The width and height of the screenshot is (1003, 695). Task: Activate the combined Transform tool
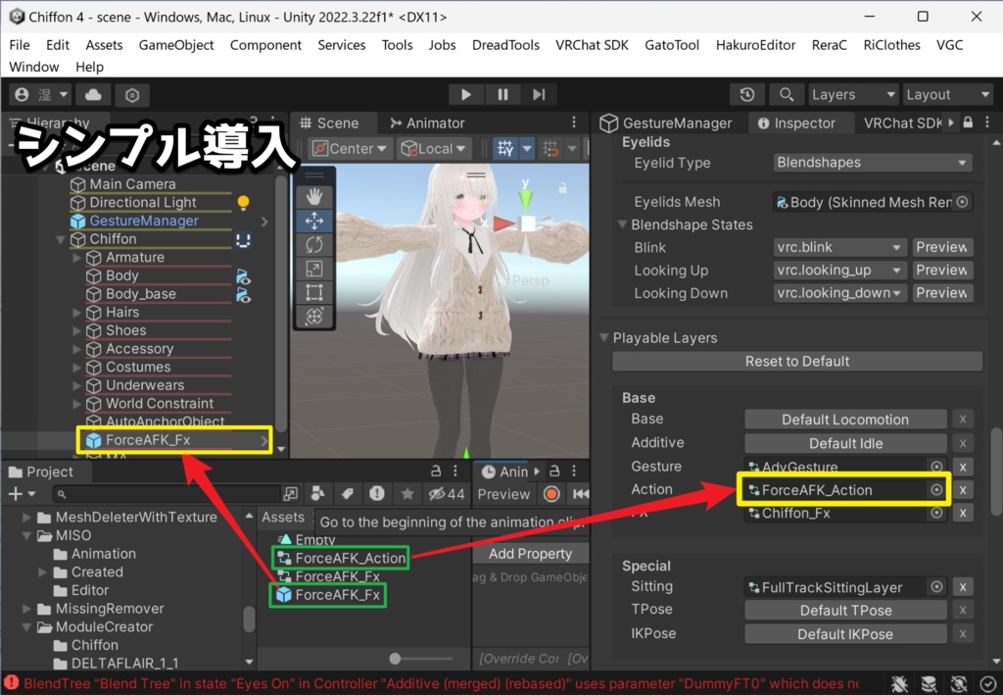coord(314,316)
